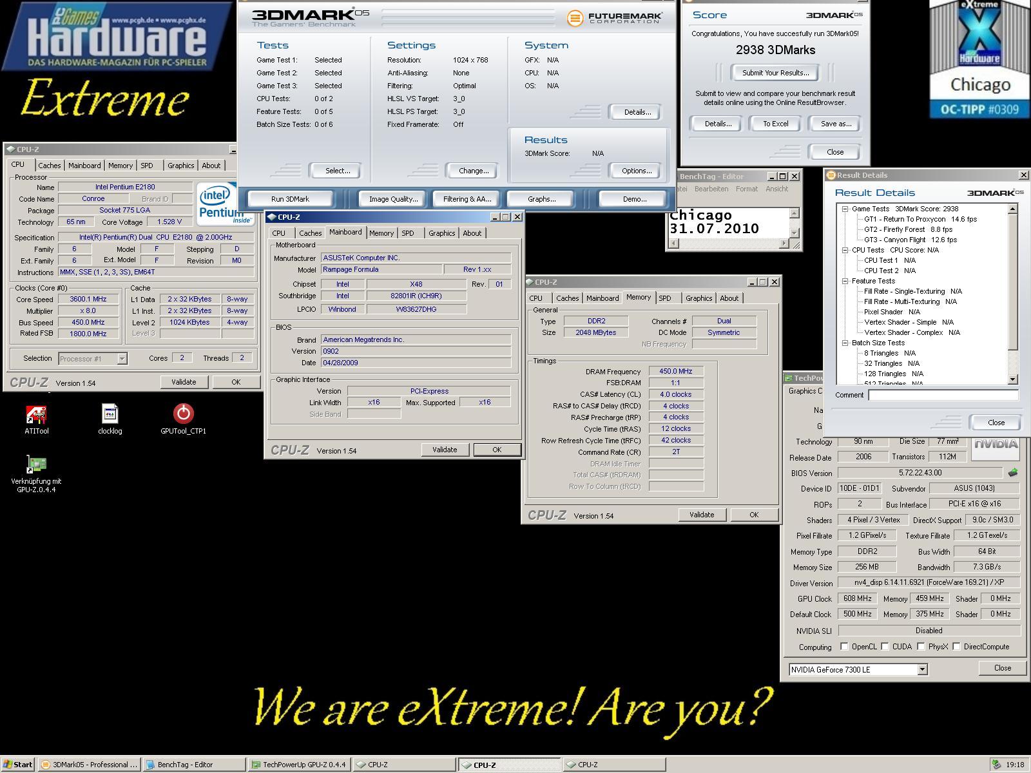Open the Bearbeiten menu in BenchTag Editor
This screenshot has height=773, width=1031.
[711, 189]
